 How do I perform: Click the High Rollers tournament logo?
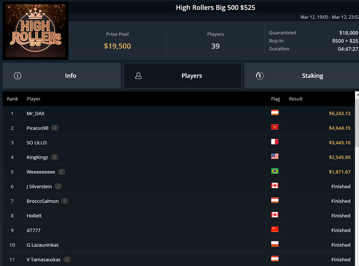click(35, 31)
